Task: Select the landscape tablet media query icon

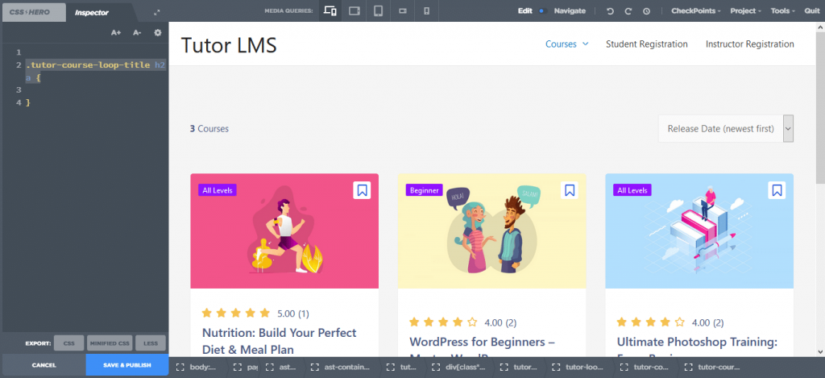Action: pos(354,11)
